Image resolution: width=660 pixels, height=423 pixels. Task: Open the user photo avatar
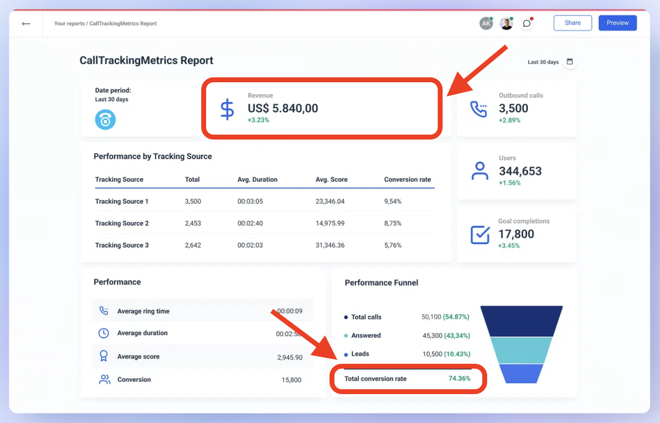(506, 23)
